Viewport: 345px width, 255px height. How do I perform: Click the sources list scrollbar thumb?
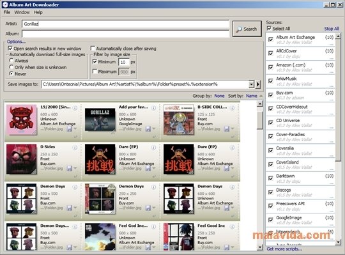(338, 100)
